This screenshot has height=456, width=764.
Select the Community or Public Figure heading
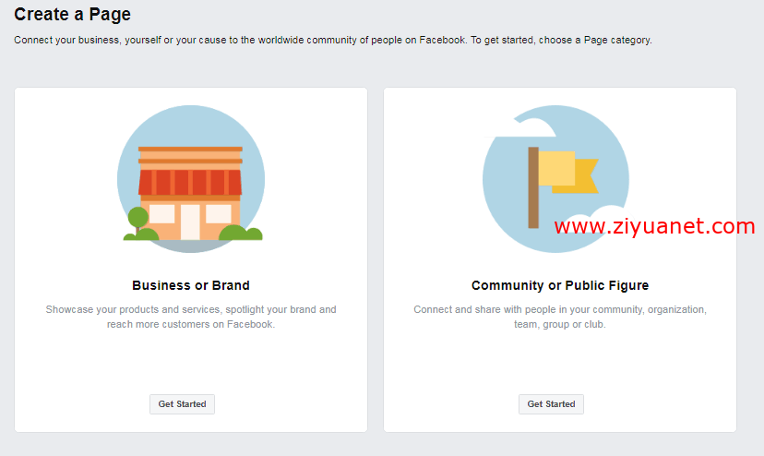pyautogui.click(x=560, y=285)
